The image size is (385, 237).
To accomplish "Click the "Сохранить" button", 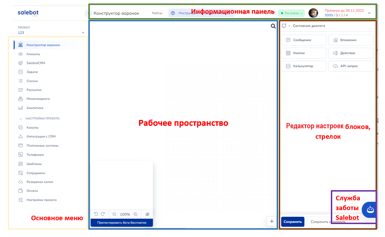I will click(292, 222).
